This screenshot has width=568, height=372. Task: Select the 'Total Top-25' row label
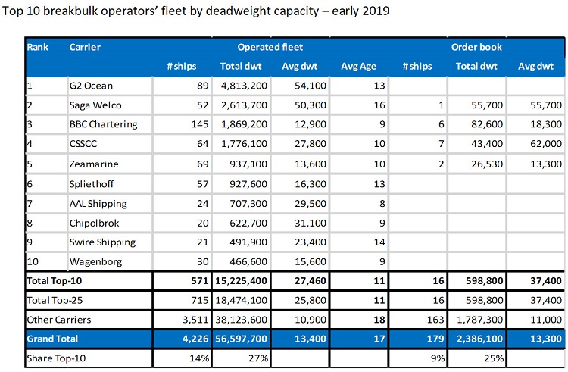pyautogui.click(x=55, y=301)
